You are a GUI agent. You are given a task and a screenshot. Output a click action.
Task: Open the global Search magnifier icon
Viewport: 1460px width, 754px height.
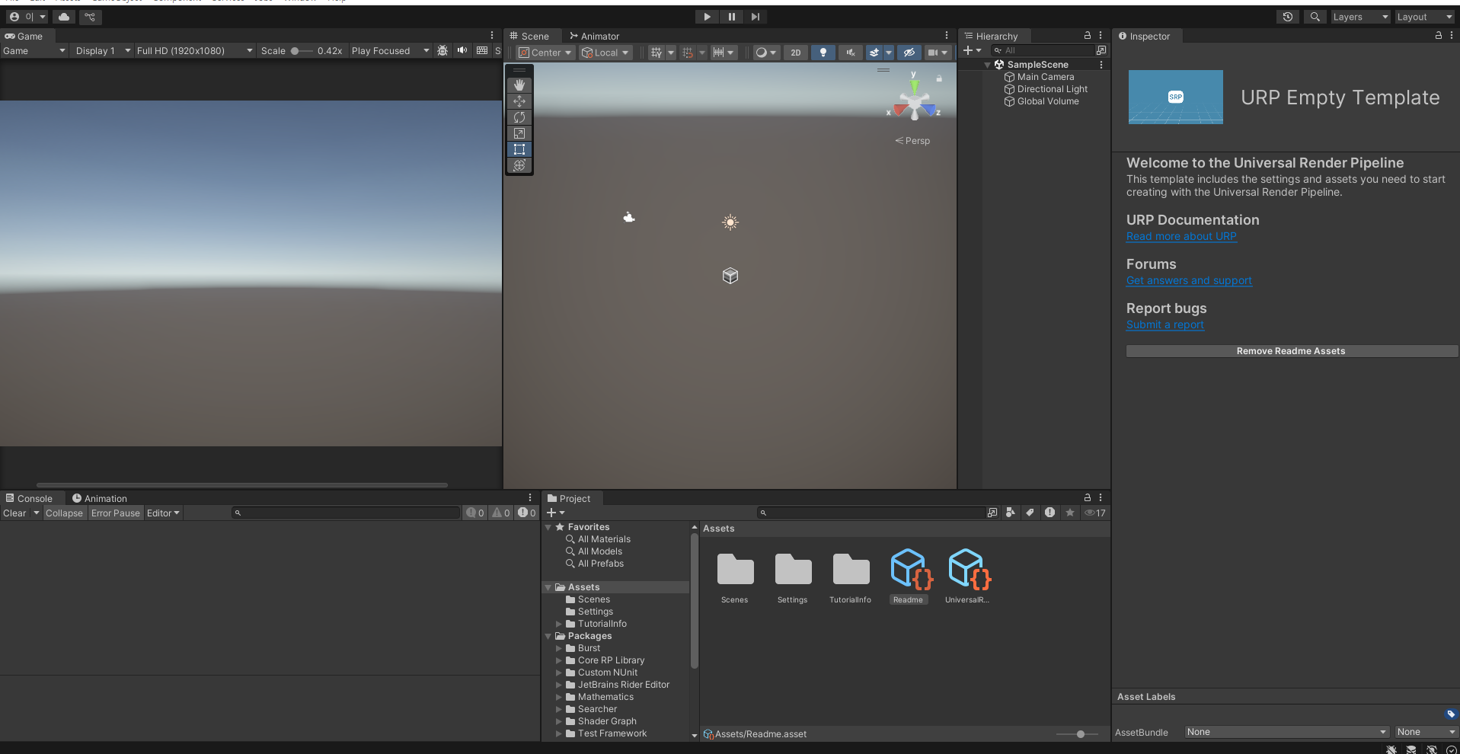click(x=1315, y=17)
